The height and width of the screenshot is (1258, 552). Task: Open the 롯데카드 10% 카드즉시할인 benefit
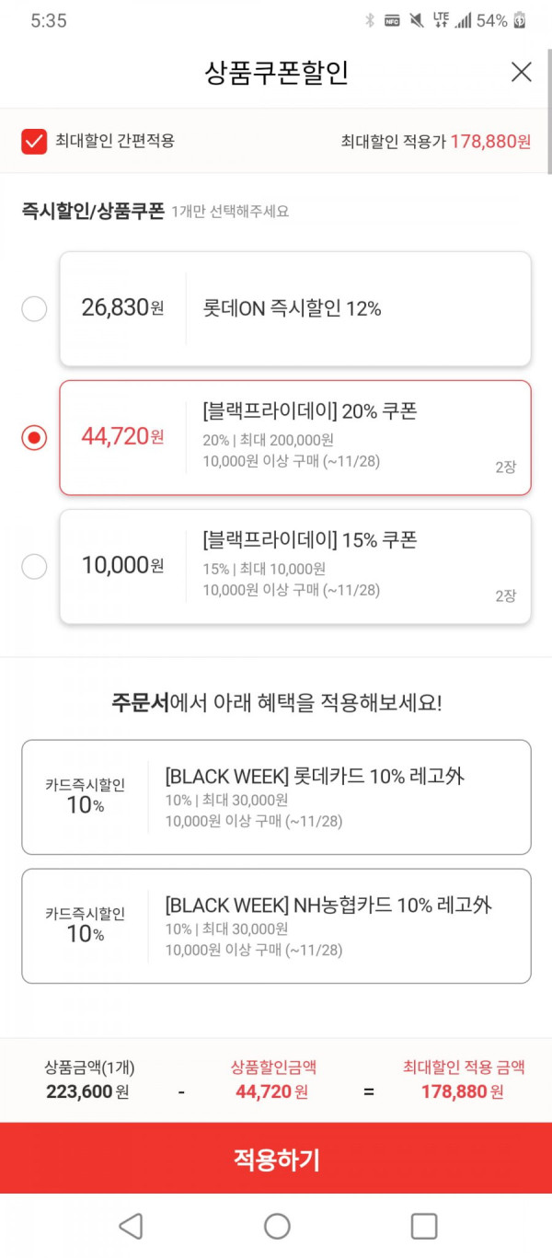coord(276,797)
